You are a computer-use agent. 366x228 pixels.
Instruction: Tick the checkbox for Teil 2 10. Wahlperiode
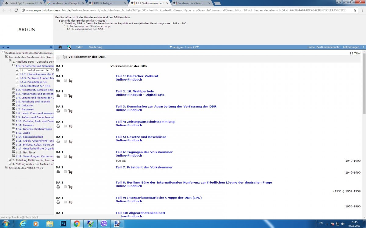pos(65,96)
